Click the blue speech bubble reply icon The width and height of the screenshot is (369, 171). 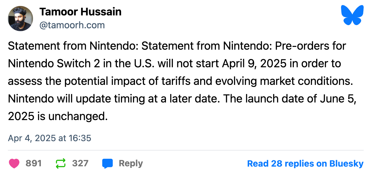tap(107, 163)
